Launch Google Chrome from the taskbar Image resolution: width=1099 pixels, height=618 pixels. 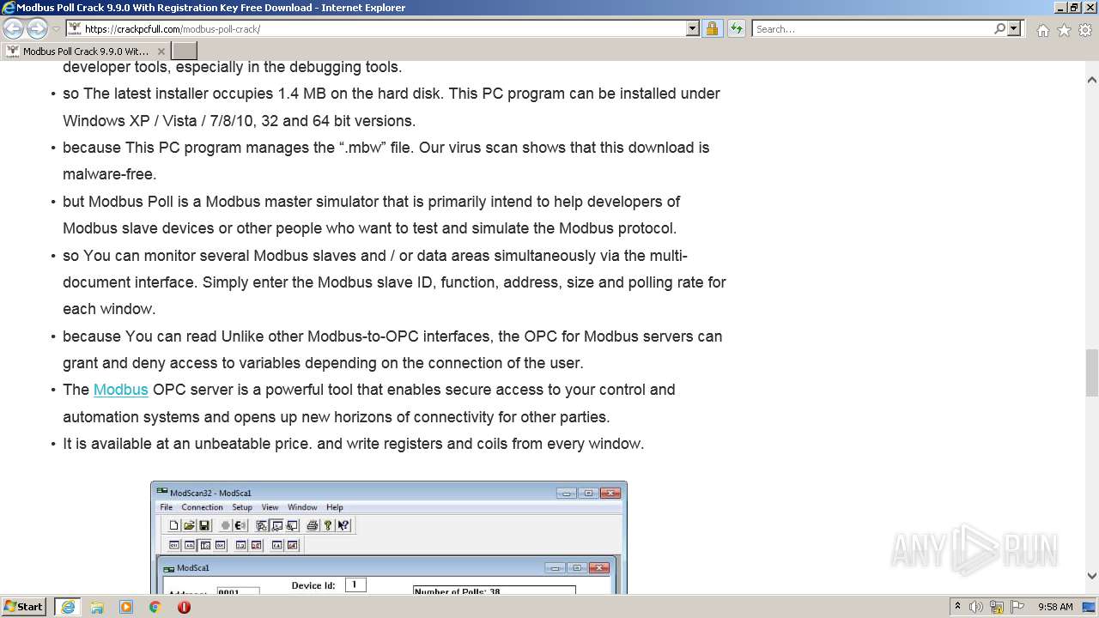[x=155, y=607]
